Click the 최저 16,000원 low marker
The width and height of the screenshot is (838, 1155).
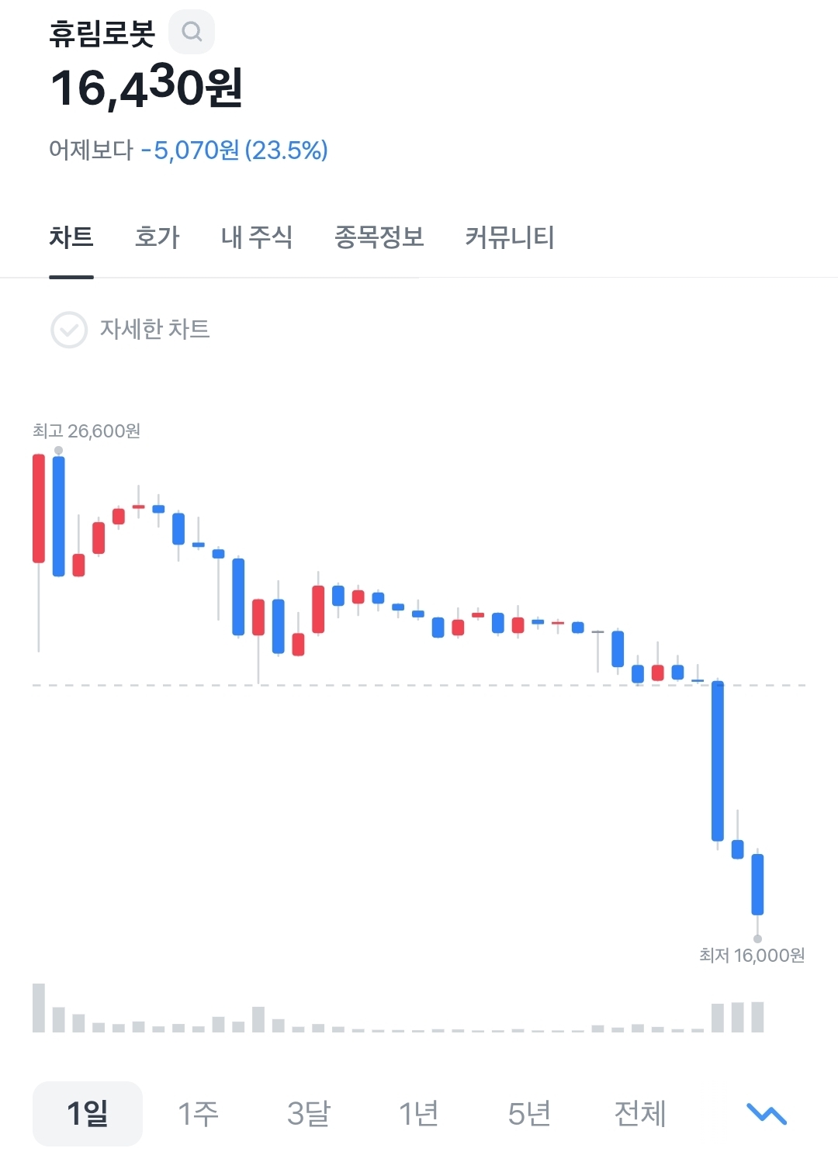click(751, 955)
